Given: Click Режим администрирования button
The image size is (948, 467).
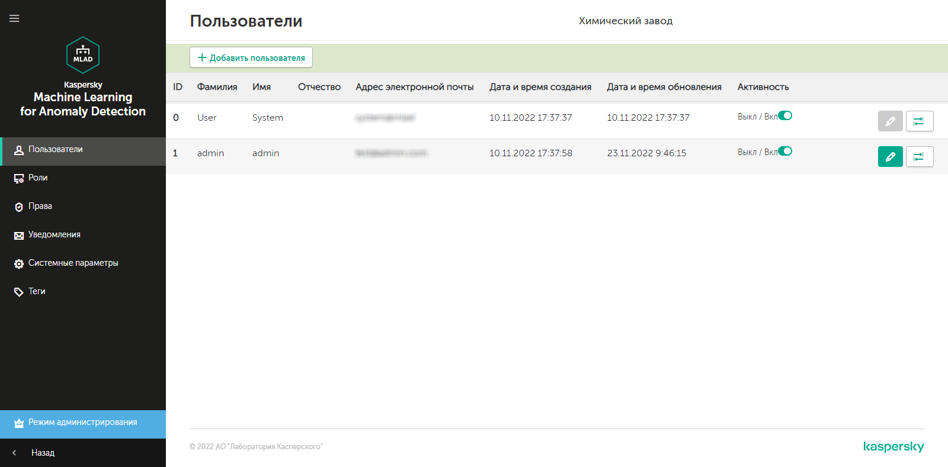Looking at the screenshot, I should (82, 423).
